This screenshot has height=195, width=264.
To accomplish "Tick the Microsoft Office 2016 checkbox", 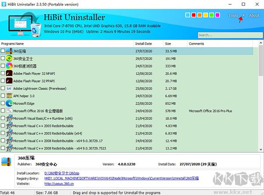I will pyautogui.click(x=3, y=110).
